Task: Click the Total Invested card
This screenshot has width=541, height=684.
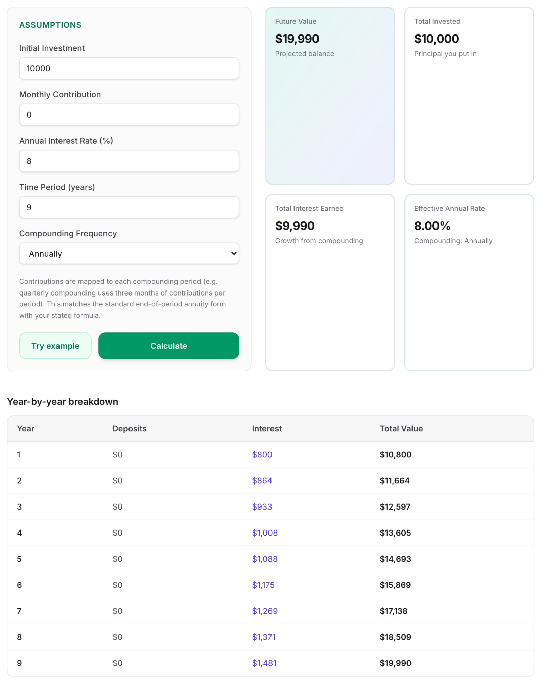Action: (x=469, y=96)
